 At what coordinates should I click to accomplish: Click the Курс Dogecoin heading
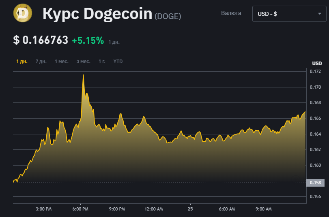(x=97, y=14)
